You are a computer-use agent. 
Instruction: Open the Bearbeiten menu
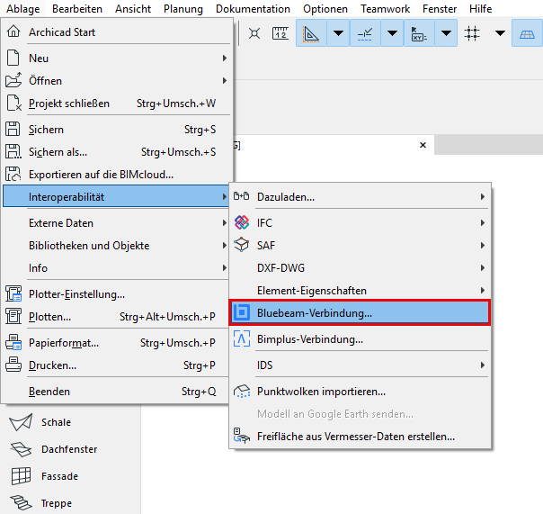(77, 9)
